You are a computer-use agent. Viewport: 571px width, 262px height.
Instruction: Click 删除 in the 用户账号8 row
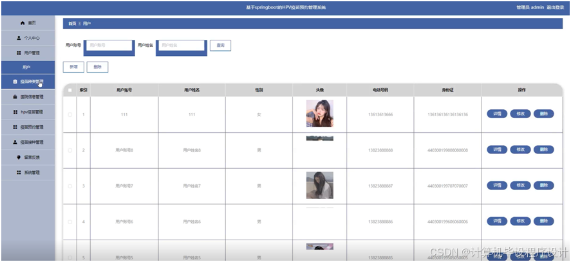[544, 150]
